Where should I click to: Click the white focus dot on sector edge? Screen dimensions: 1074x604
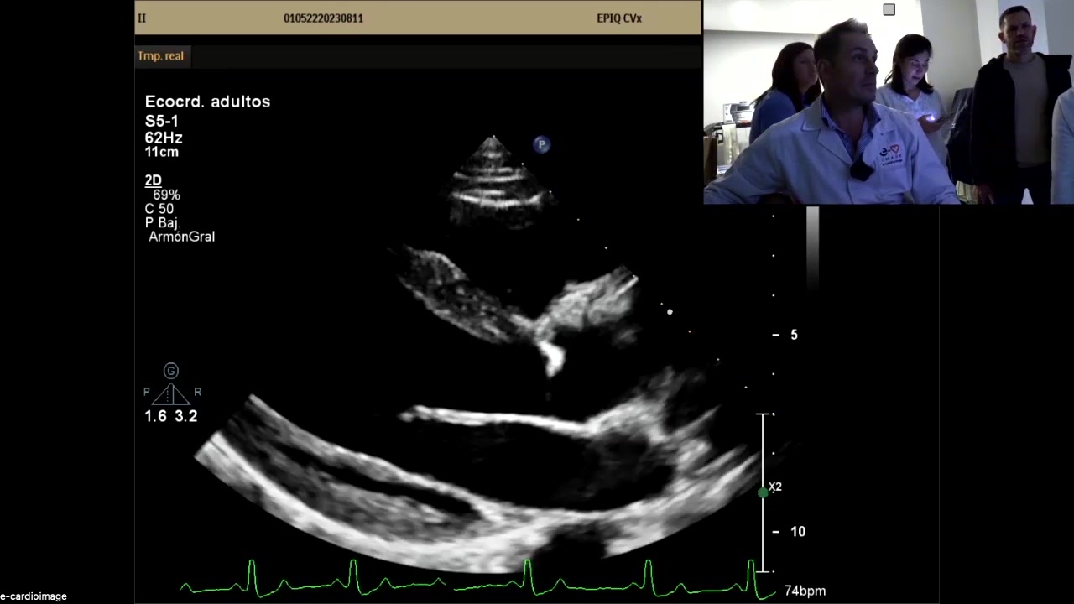point(670,312)
